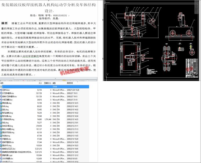Click the title block table in the CAD drawing
201x163 pixels.
pos(192,68)
